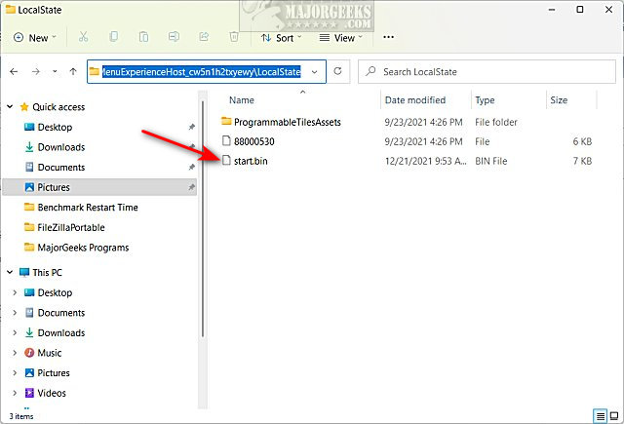The image size is (624, 424).
Task: Open recent locations dropdown arrow
Action: point(55,71)
